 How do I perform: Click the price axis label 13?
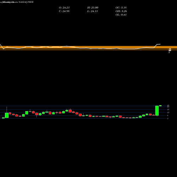pyautogui.click(x=168, y=113)
